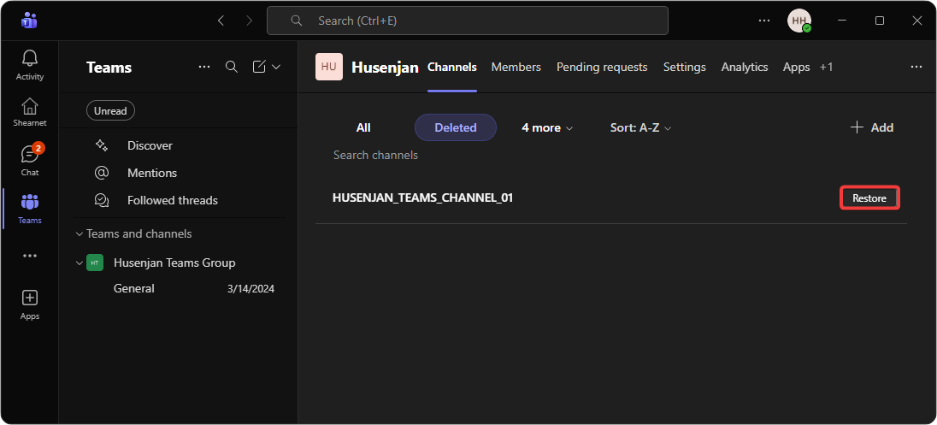Click the search magnifier in Teams panel
The image size is (937, 425).
[x=231, y=67]
